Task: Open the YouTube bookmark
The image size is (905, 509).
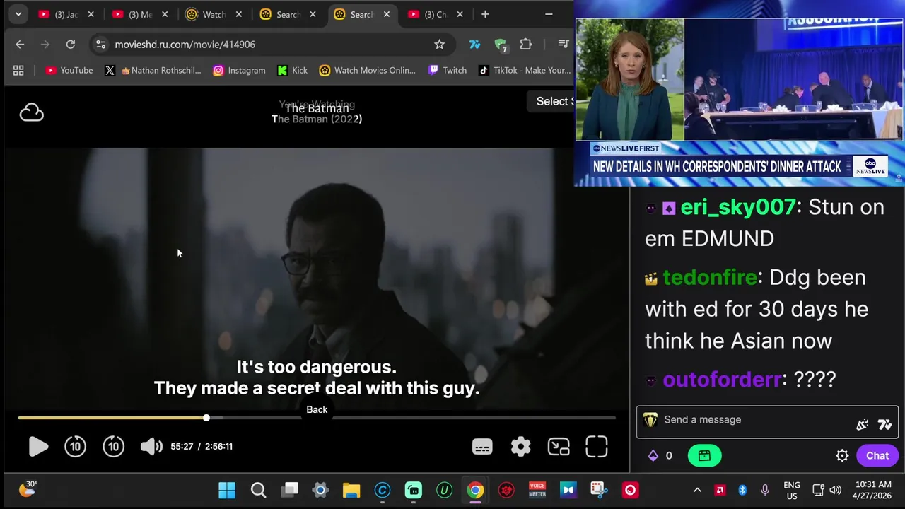Action: coord(69,70)
